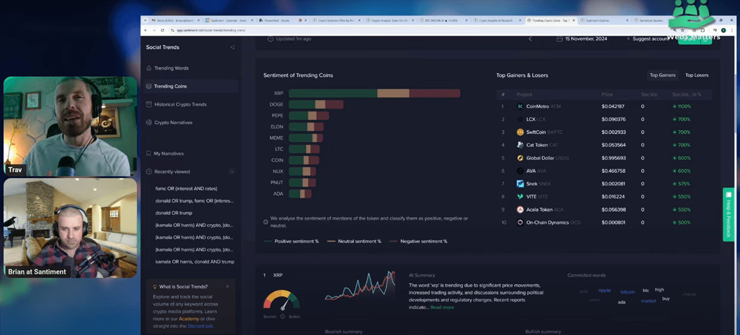
Task: Click the Historical Crypto Trends icon
Action: click(x=149, y=104)
